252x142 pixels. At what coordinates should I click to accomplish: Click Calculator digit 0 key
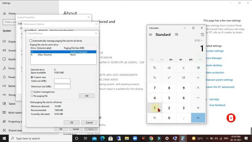169,118
